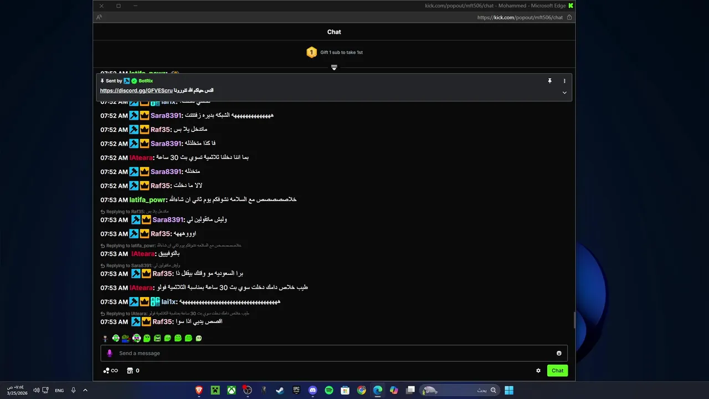Open BotRix profile in pinned message
This screenshot has width=709, height=399.
click(x=146, y=81)
